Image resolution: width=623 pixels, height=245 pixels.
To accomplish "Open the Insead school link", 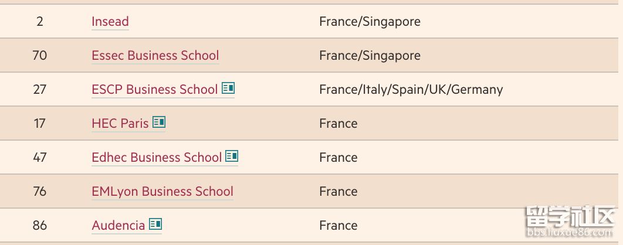I will point(110,22).
